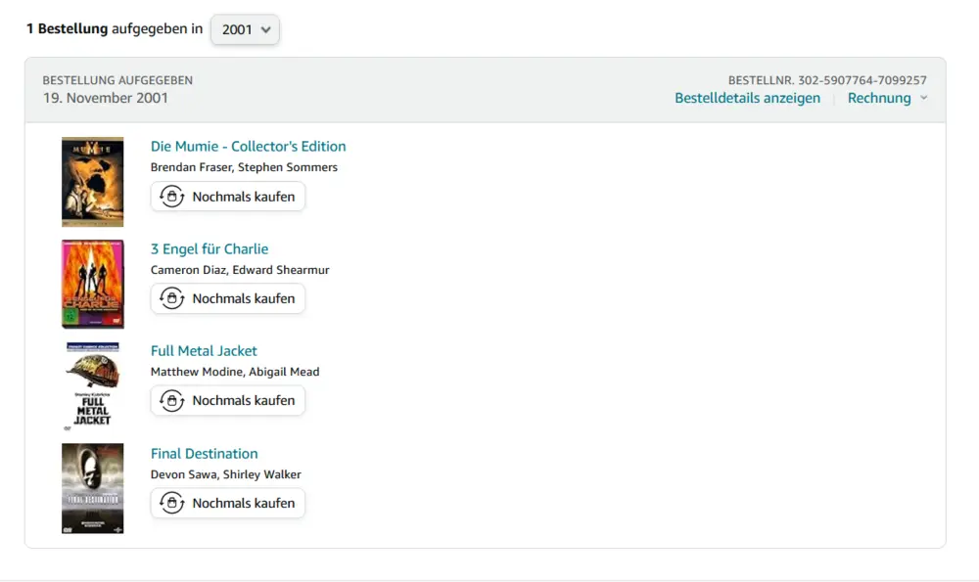Click Nochmals kaufen for 3 Engel für Charlie
Viewport: 979px width, 582px height.
tap(228, 298)
